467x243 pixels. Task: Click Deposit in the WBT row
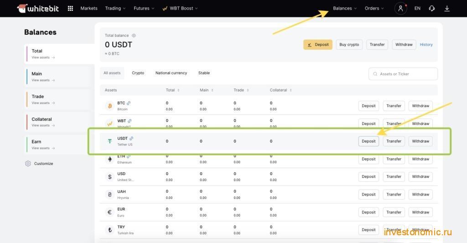point(368,124)
